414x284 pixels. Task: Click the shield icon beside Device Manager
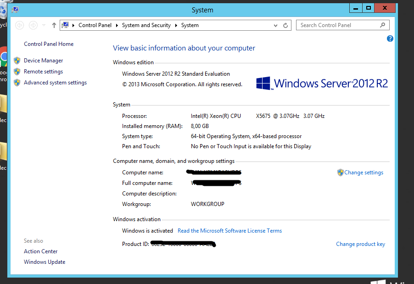pyautogui.click(x=17, y=61)
